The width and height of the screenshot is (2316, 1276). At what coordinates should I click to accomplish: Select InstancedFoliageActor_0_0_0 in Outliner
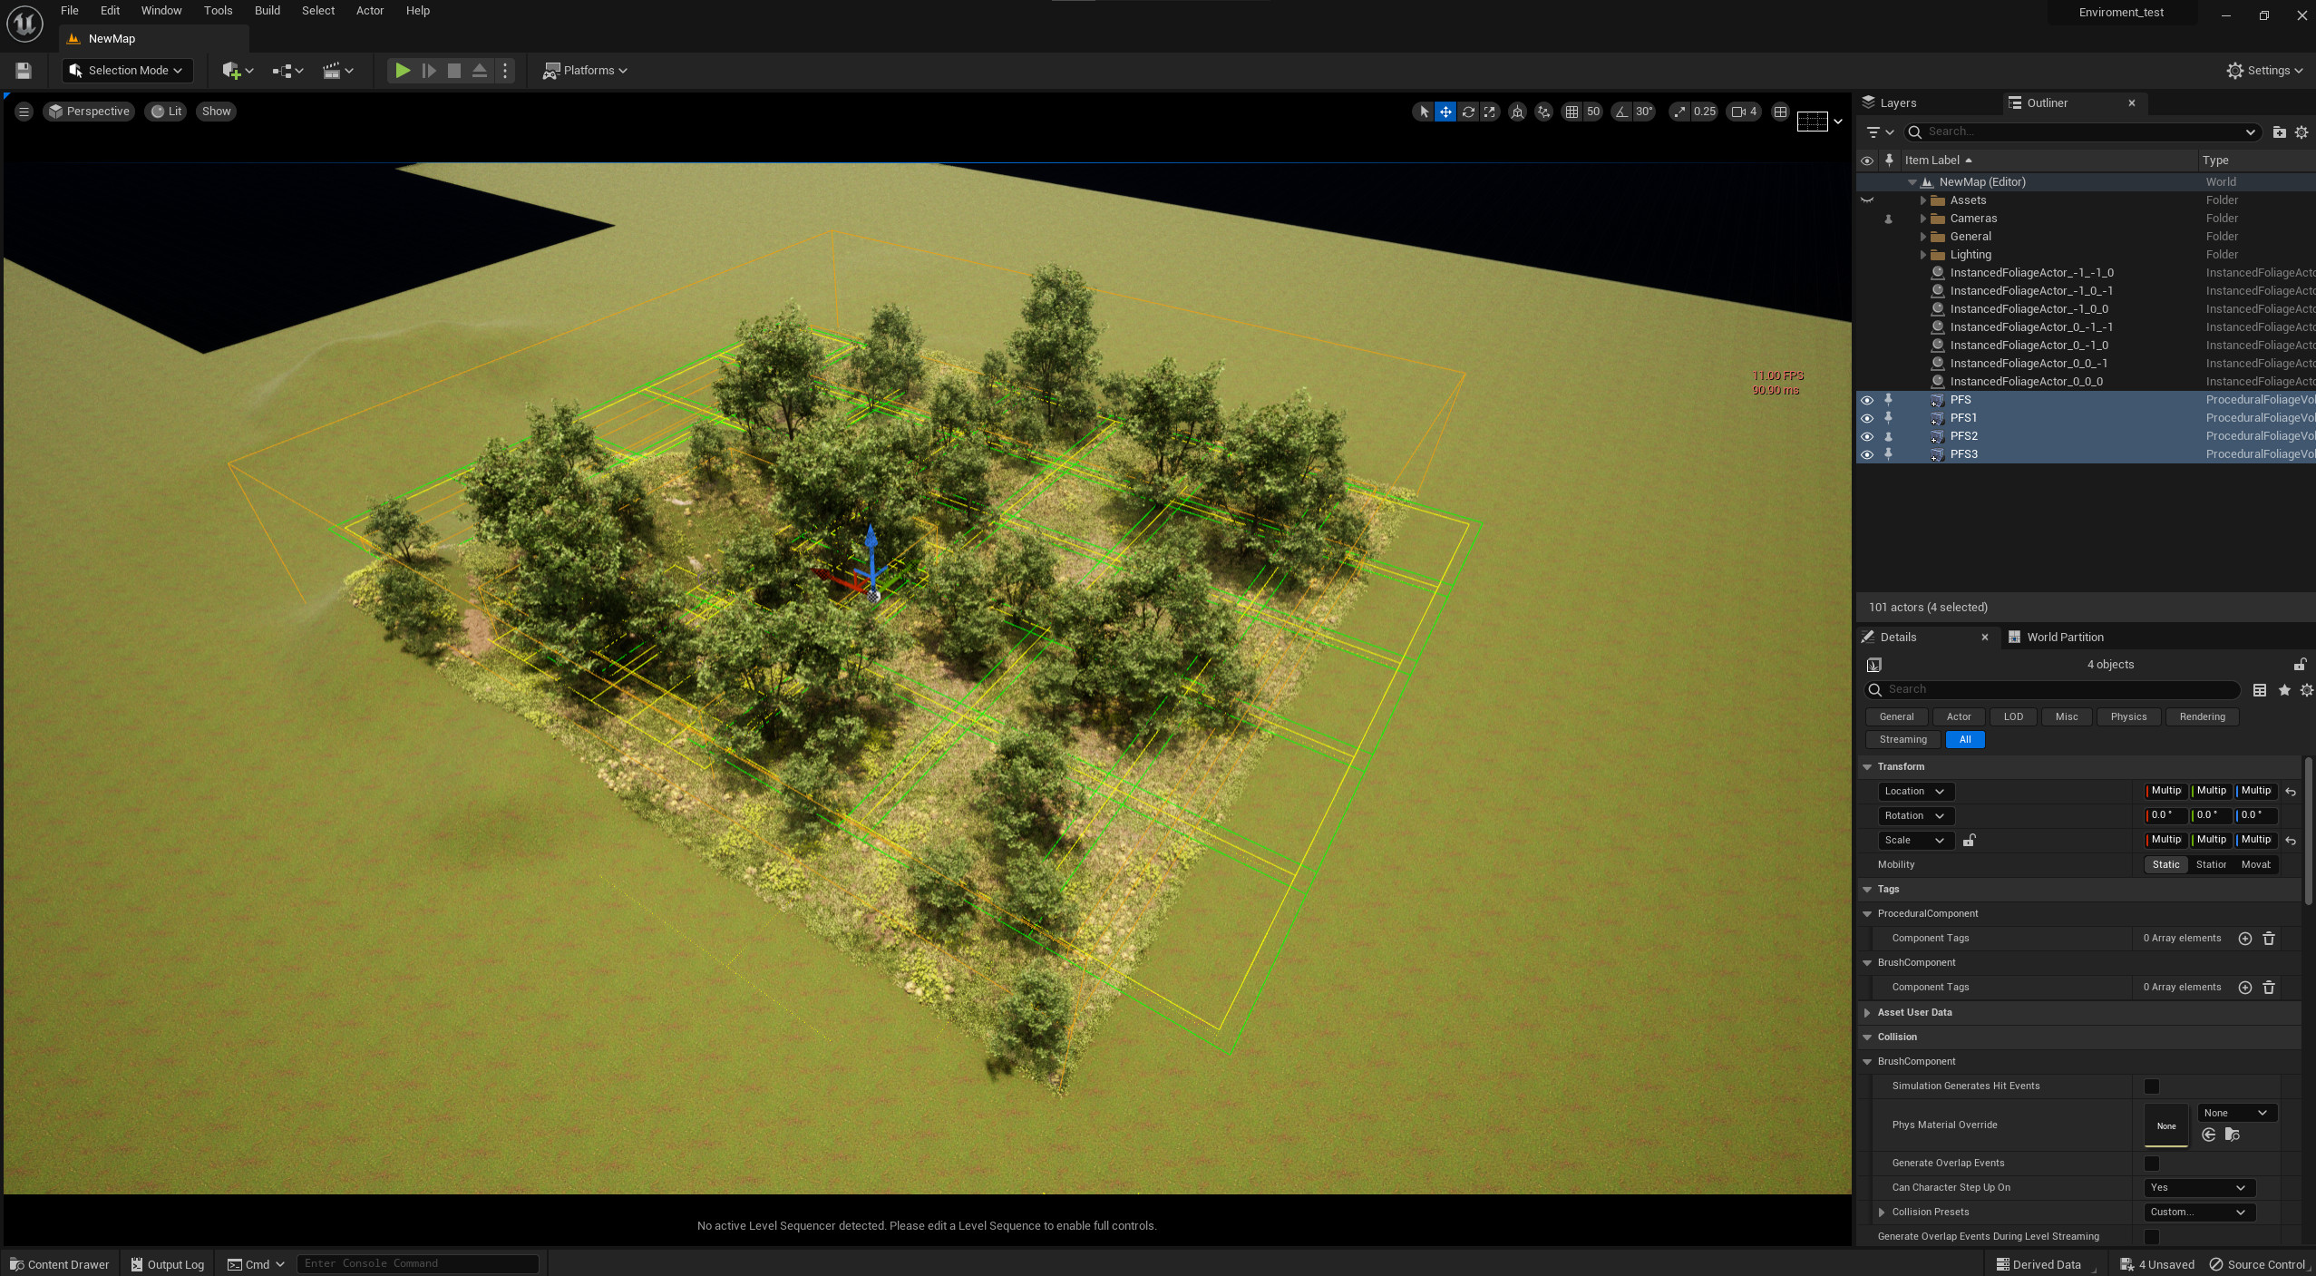[x=2026, y=382]
